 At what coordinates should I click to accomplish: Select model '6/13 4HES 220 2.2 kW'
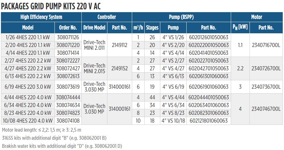click(28, 76)
